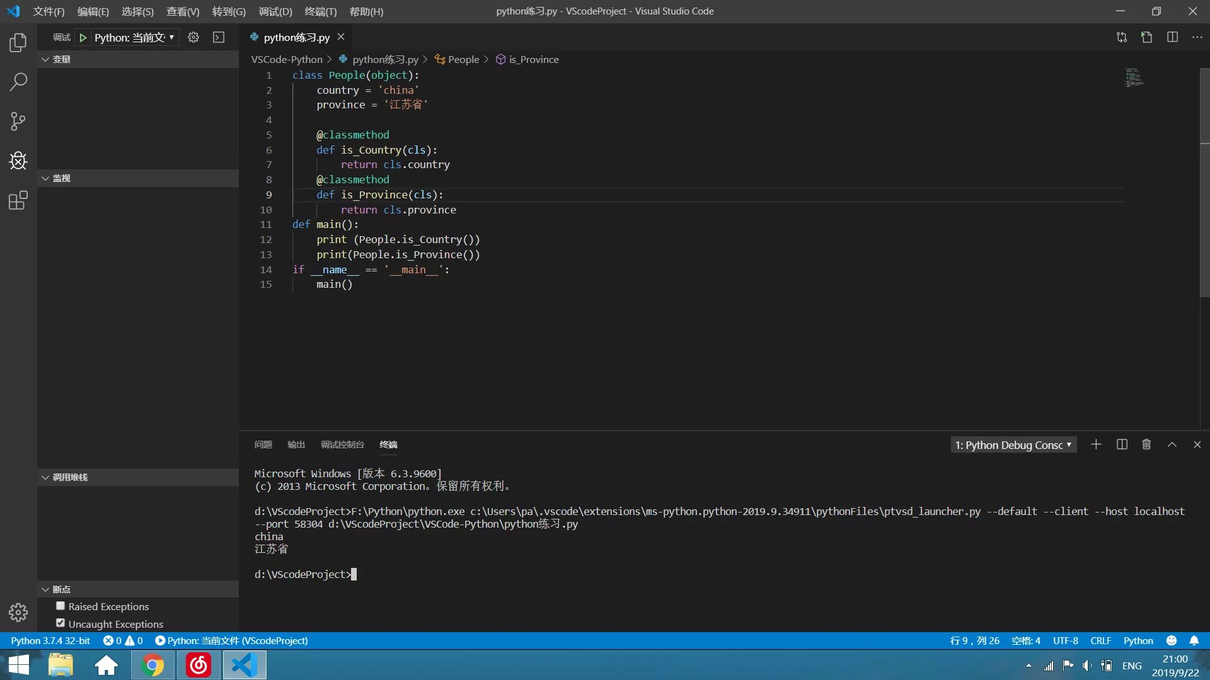
Task: Enable the Raised Exceptions breakpoint checkbox
Action: pos(60,606)
